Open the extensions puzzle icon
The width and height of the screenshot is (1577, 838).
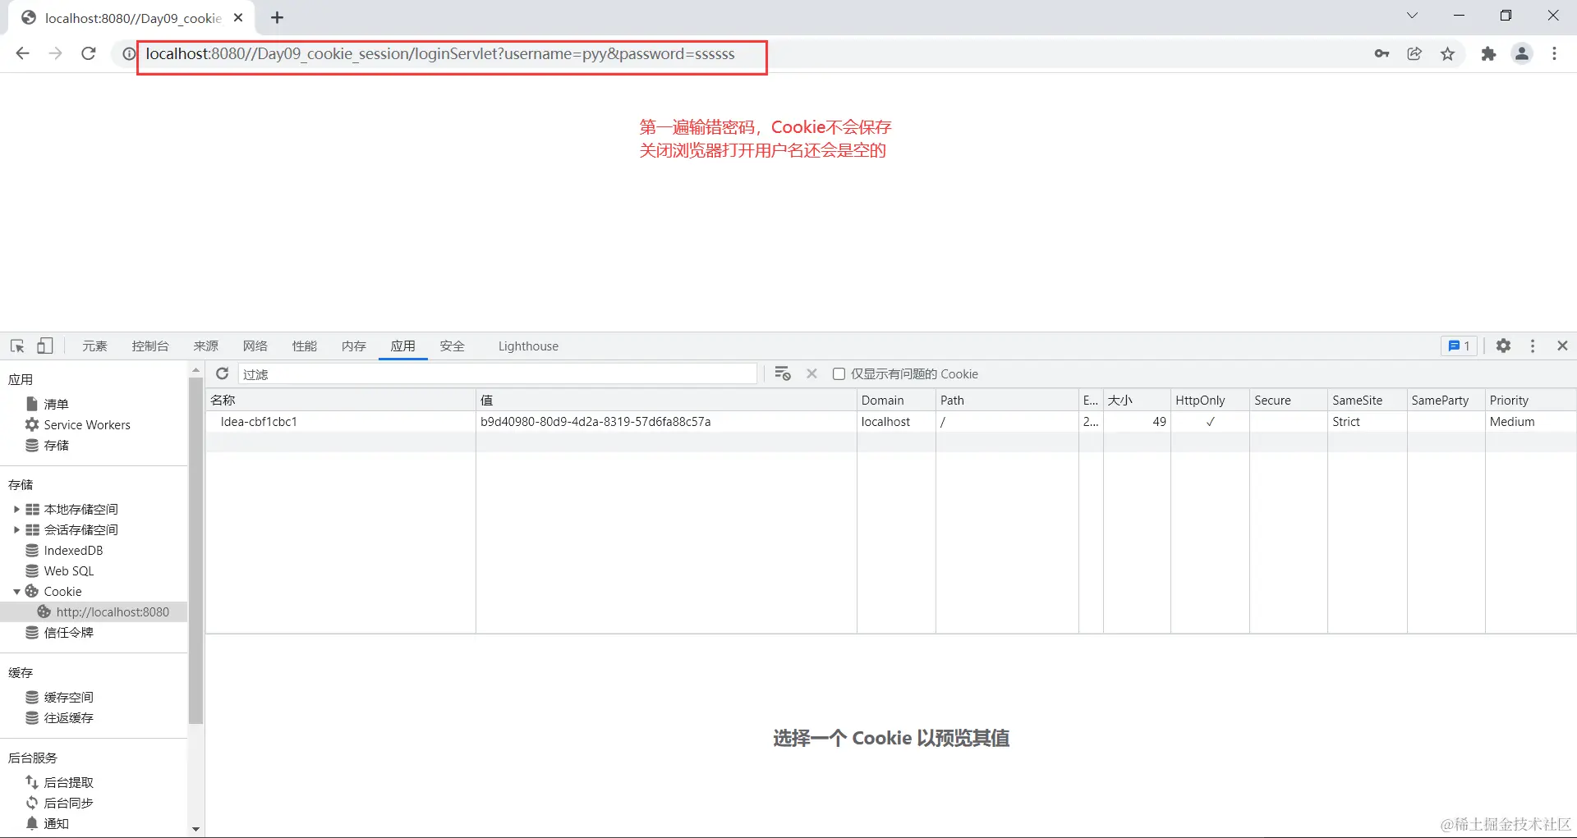coord(1488,53)
